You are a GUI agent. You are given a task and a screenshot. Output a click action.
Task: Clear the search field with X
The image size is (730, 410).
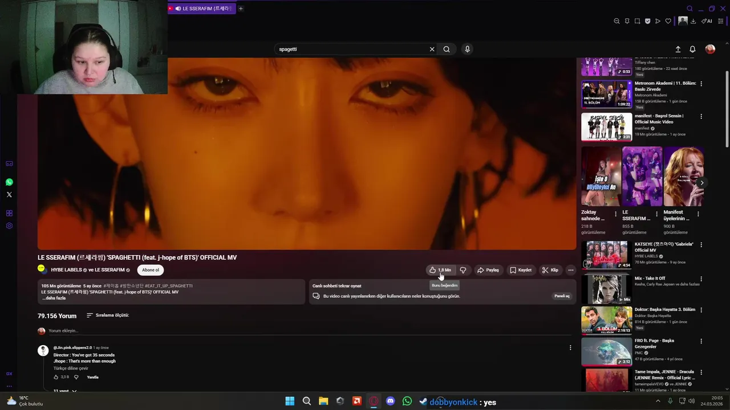(x=432, y=49)
